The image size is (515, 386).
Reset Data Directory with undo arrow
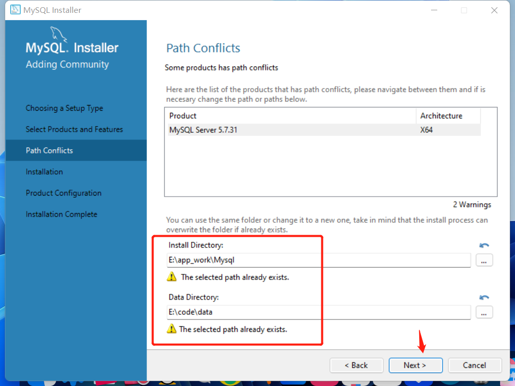pos(484,297)
